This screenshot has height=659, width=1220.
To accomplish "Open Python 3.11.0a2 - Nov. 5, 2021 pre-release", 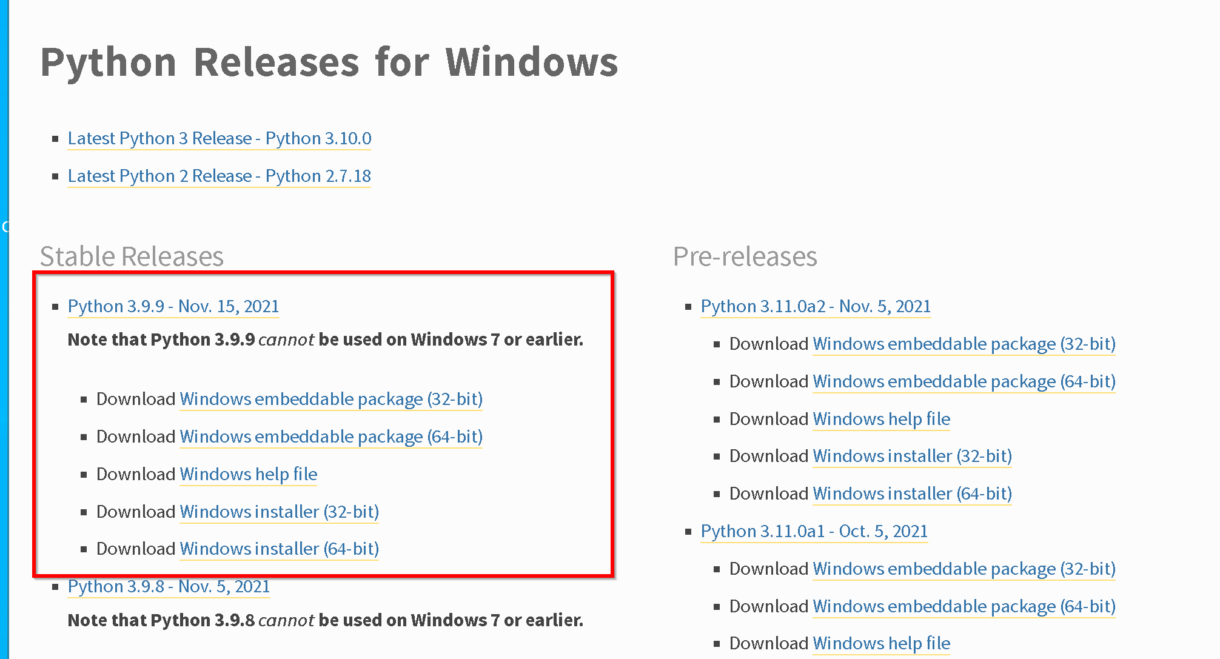I will tap(816, 306).
